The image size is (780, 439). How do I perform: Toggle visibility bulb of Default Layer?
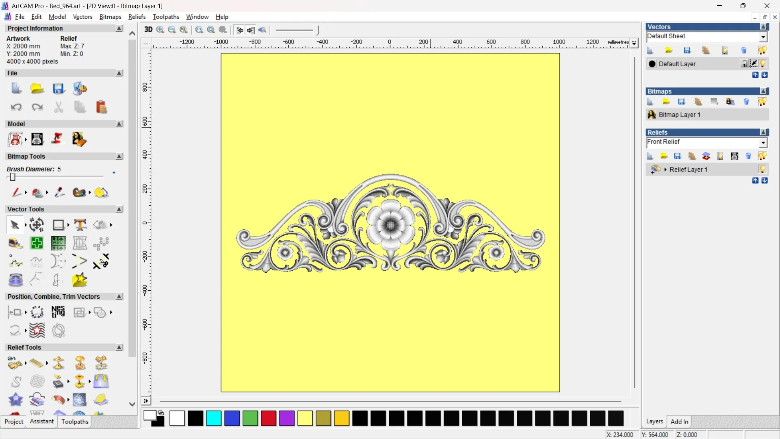tap(763, 64)
